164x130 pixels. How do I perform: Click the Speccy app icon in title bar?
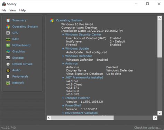[x=4, y=4]
